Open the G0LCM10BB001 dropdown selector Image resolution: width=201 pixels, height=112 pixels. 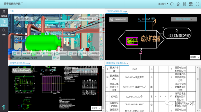(184, 19)
